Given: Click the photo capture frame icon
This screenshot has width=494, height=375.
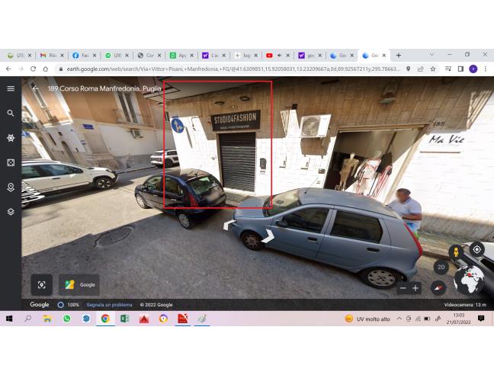Looking at the screenshot, I should click(x=42, y=284).
